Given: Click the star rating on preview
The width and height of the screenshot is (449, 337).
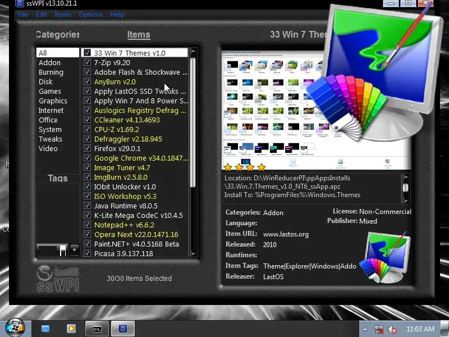Looking at the screenshot, I should click(x=245, y=167).
